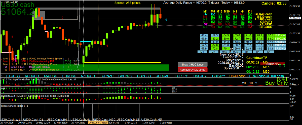Click the CountdownTF heading
This screenshot has width=302, height=125.
pos(256,58)
